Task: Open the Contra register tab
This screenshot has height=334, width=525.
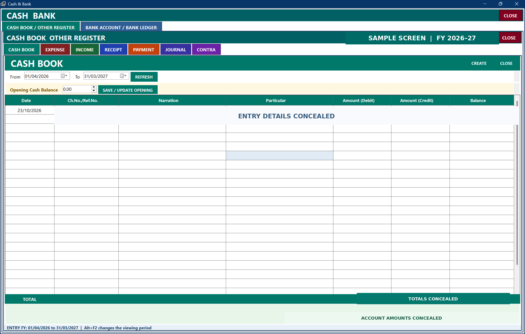Action: pyautogui.click(x=206, y=50)
